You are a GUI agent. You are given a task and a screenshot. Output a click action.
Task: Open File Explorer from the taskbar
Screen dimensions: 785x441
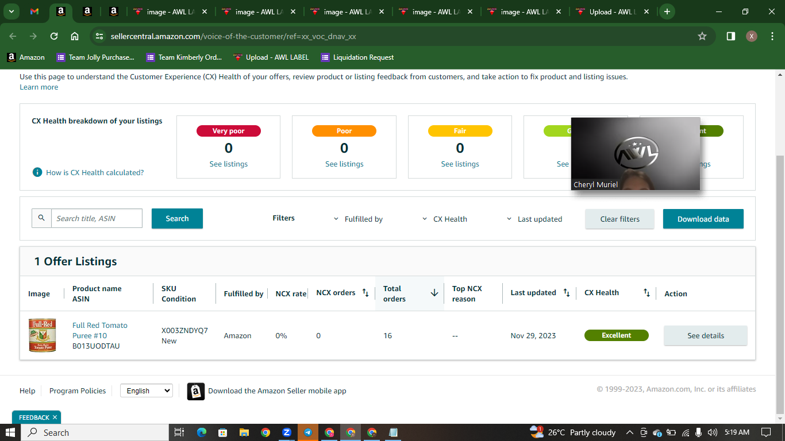[x=244, y=432]
